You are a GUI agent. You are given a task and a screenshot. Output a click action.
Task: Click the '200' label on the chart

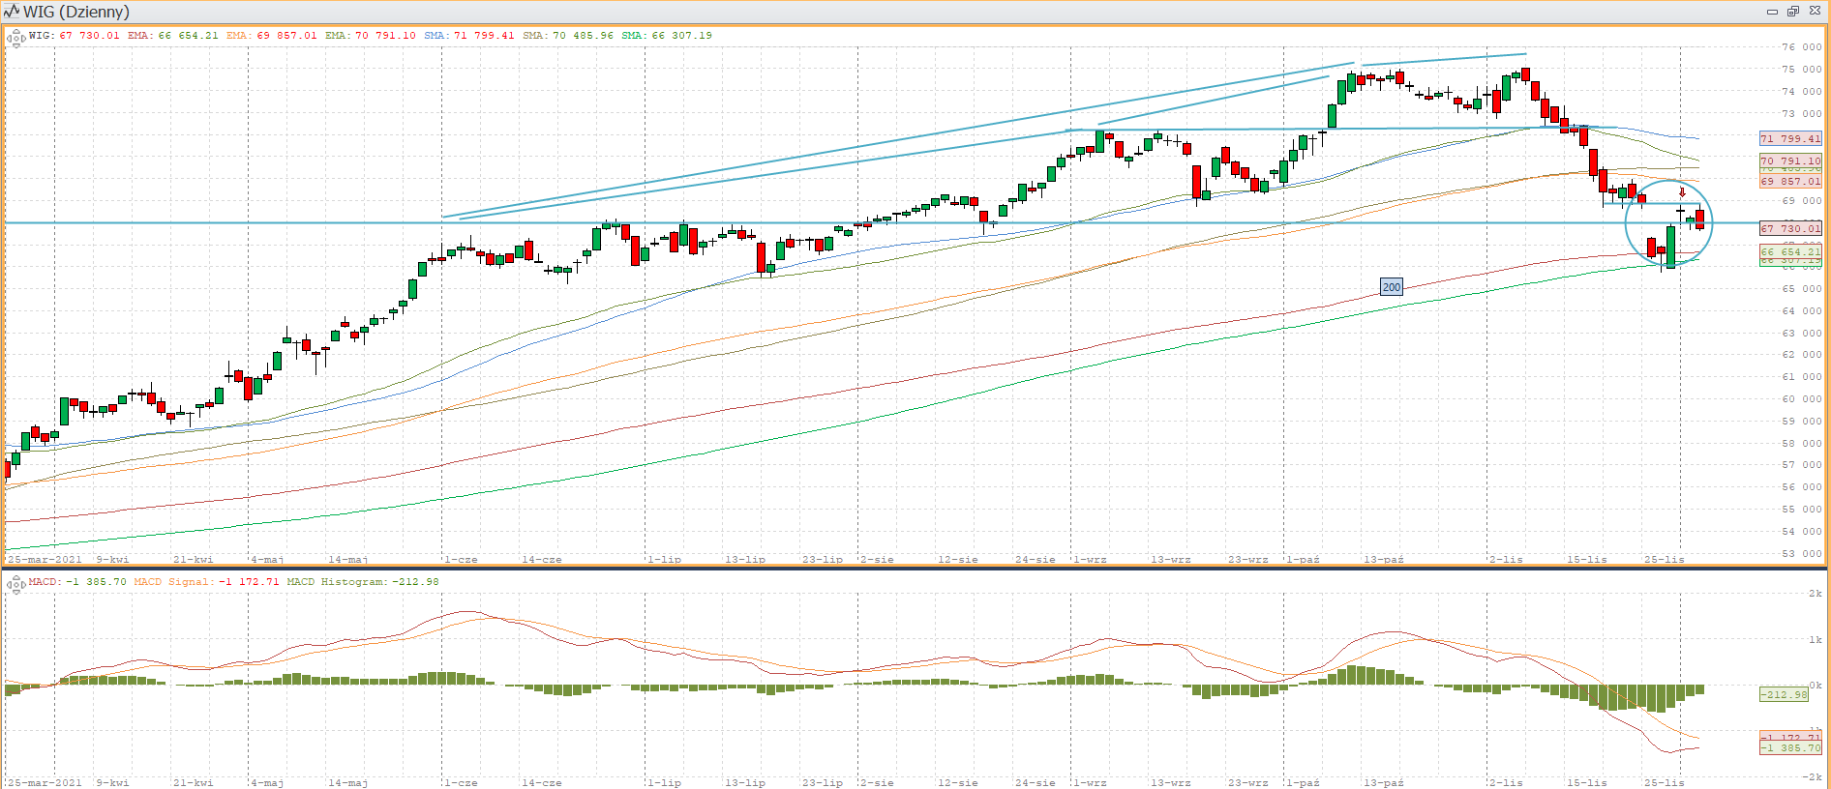tap(1391, 287)
